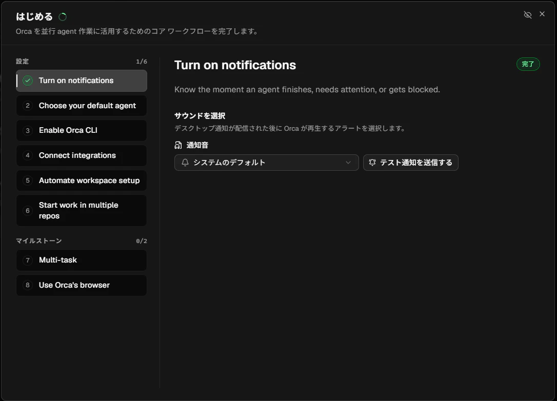The height and width of the screenshot is (401, 557).
Task: Click the 通知音 sound file icon
Action: (178, 145)
